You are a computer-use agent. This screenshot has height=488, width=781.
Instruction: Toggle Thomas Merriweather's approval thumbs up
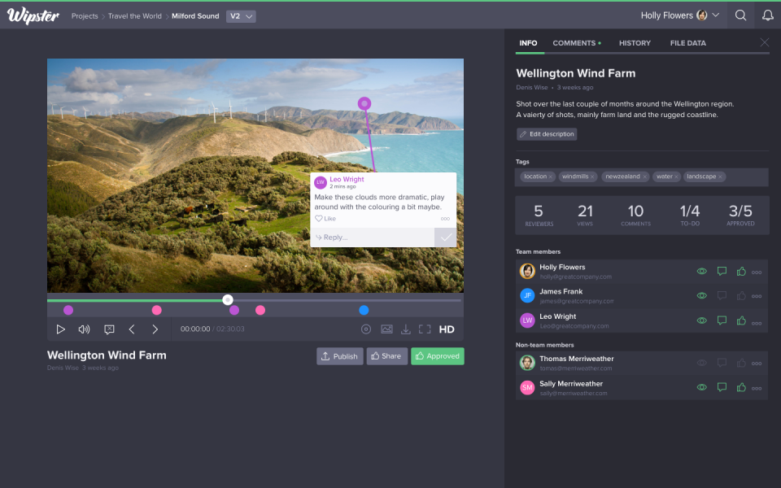click(x=741, y=363)
